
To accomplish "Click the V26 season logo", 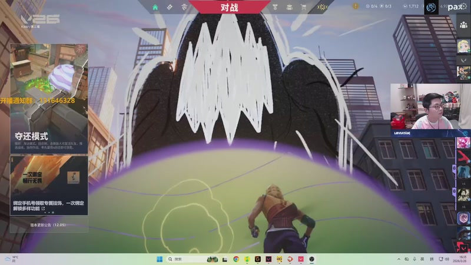I will pyautogui.click(x=40, y=21).
